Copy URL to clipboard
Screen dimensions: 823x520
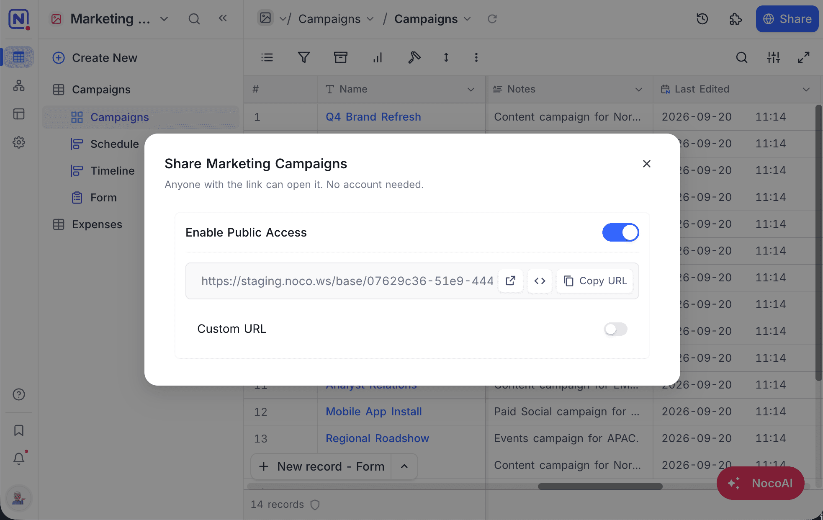tap(595, 281)
